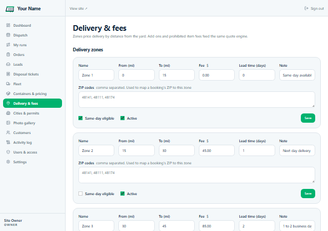Click the dumpster logo icon
Screen dimensions: 328x231
10,9
